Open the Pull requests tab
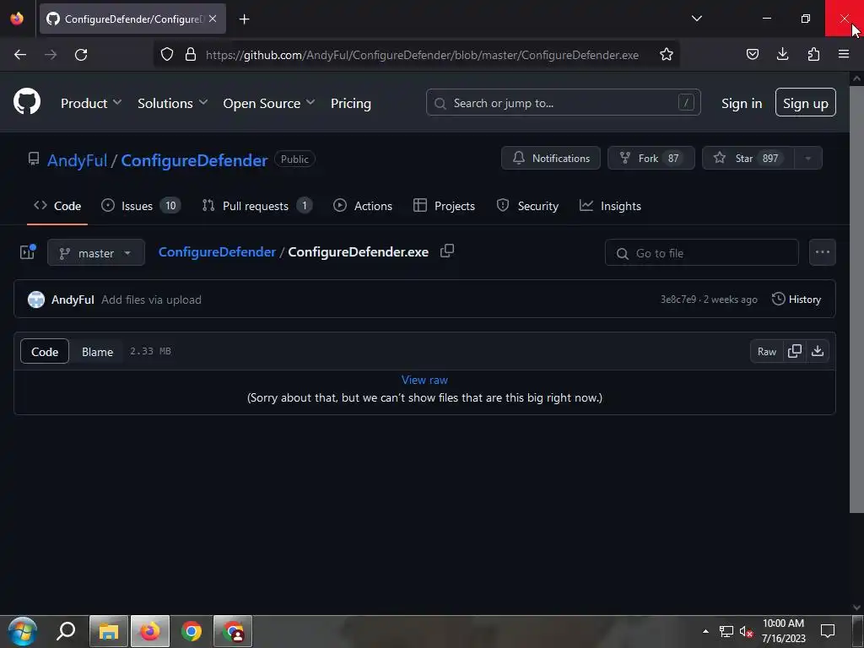Viewport: 864px width, 648px height. 256,206
